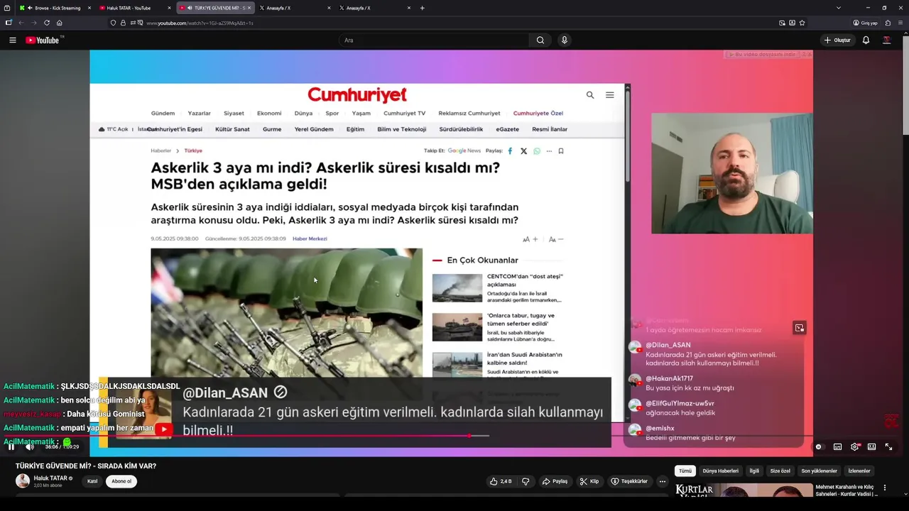Open the Haluk TATAR channel name link
The width and height of the screenshot is (909, 511).
(50, 478)
